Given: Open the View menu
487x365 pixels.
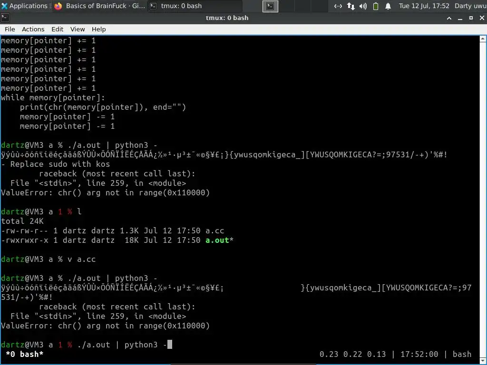Looking at the screenshot, I should (78, 29).
